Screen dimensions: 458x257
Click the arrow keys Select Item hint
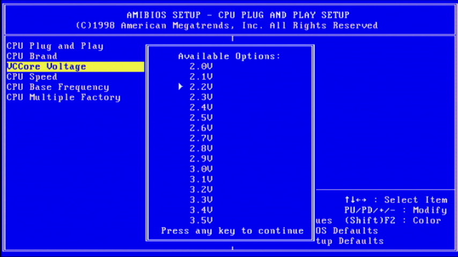396,200
